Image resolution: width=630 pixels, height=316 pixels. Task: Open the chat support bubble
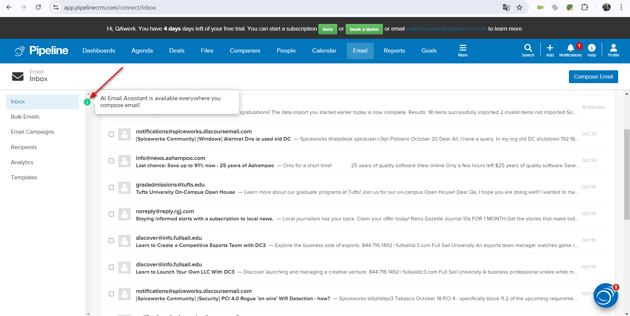click(605, 295)
